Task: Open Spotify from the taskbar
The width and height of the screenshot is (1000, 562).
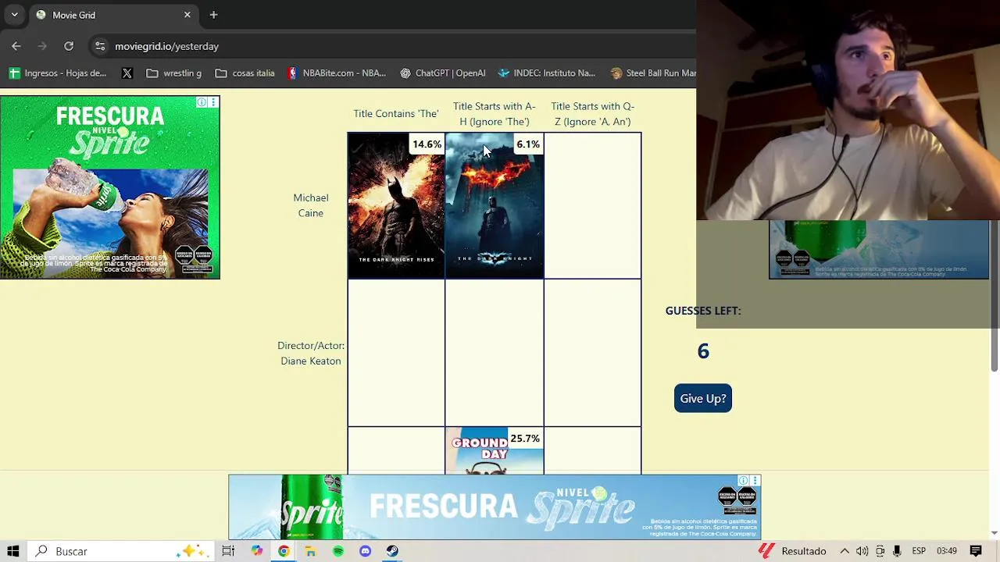Action: 337,551
